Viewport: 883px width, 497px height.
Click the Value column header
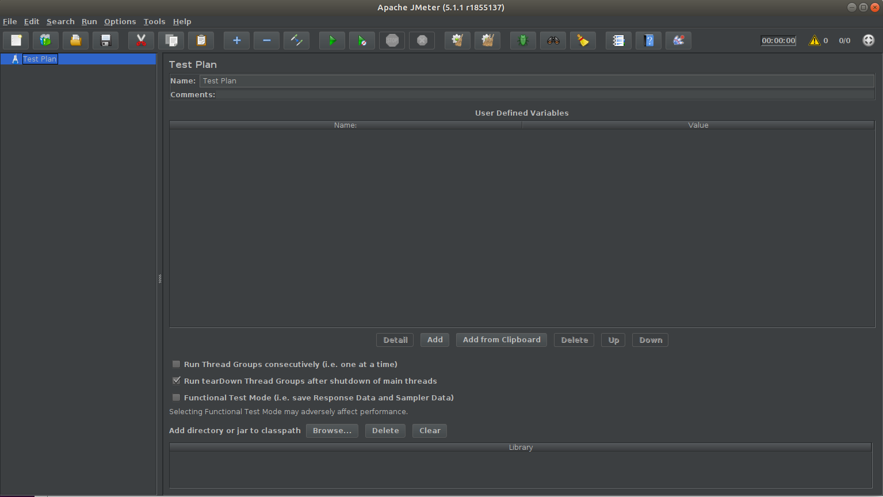point(698,125)
